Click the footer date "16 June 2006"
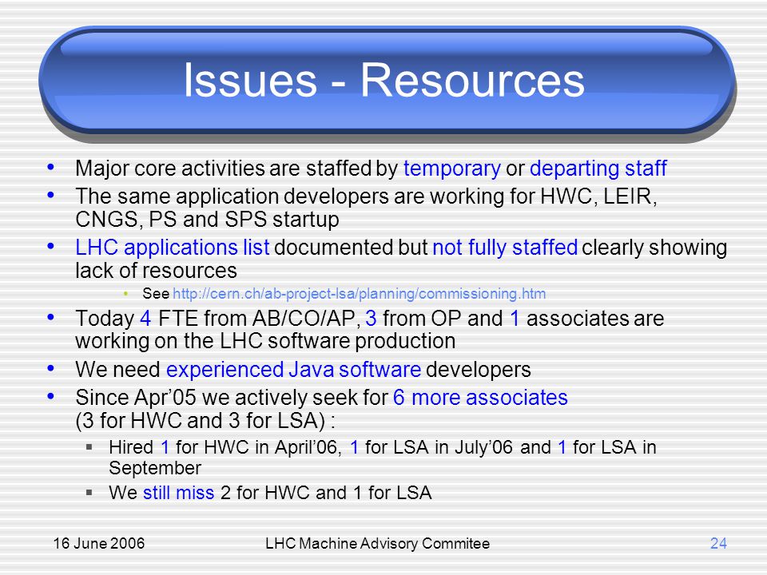 [99, 544]
